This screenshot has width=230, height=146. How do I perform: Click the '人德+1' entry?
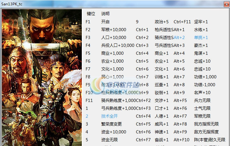[161, 116]
